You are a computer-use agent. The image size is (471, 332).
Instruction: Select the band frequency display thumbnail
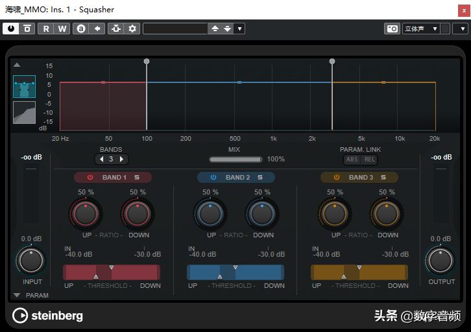[25, 86]
